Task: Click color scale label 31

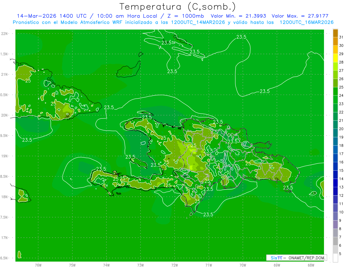Action: (x=341, y=37)
